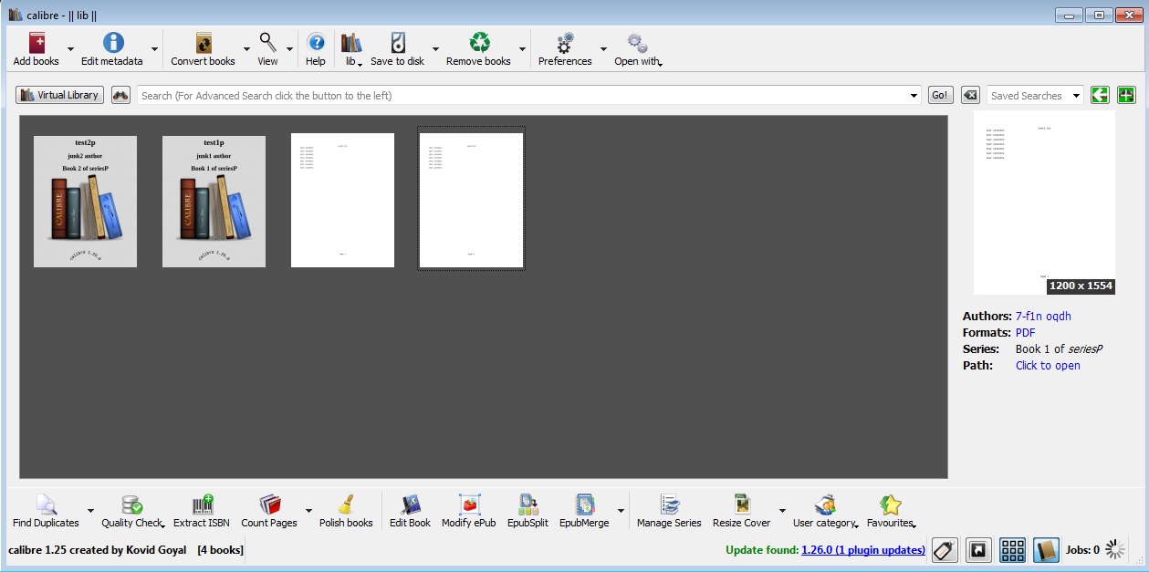
Task: Select test2p book cover thumbnail
Action: pyautogui.click(x=85, y=202)
